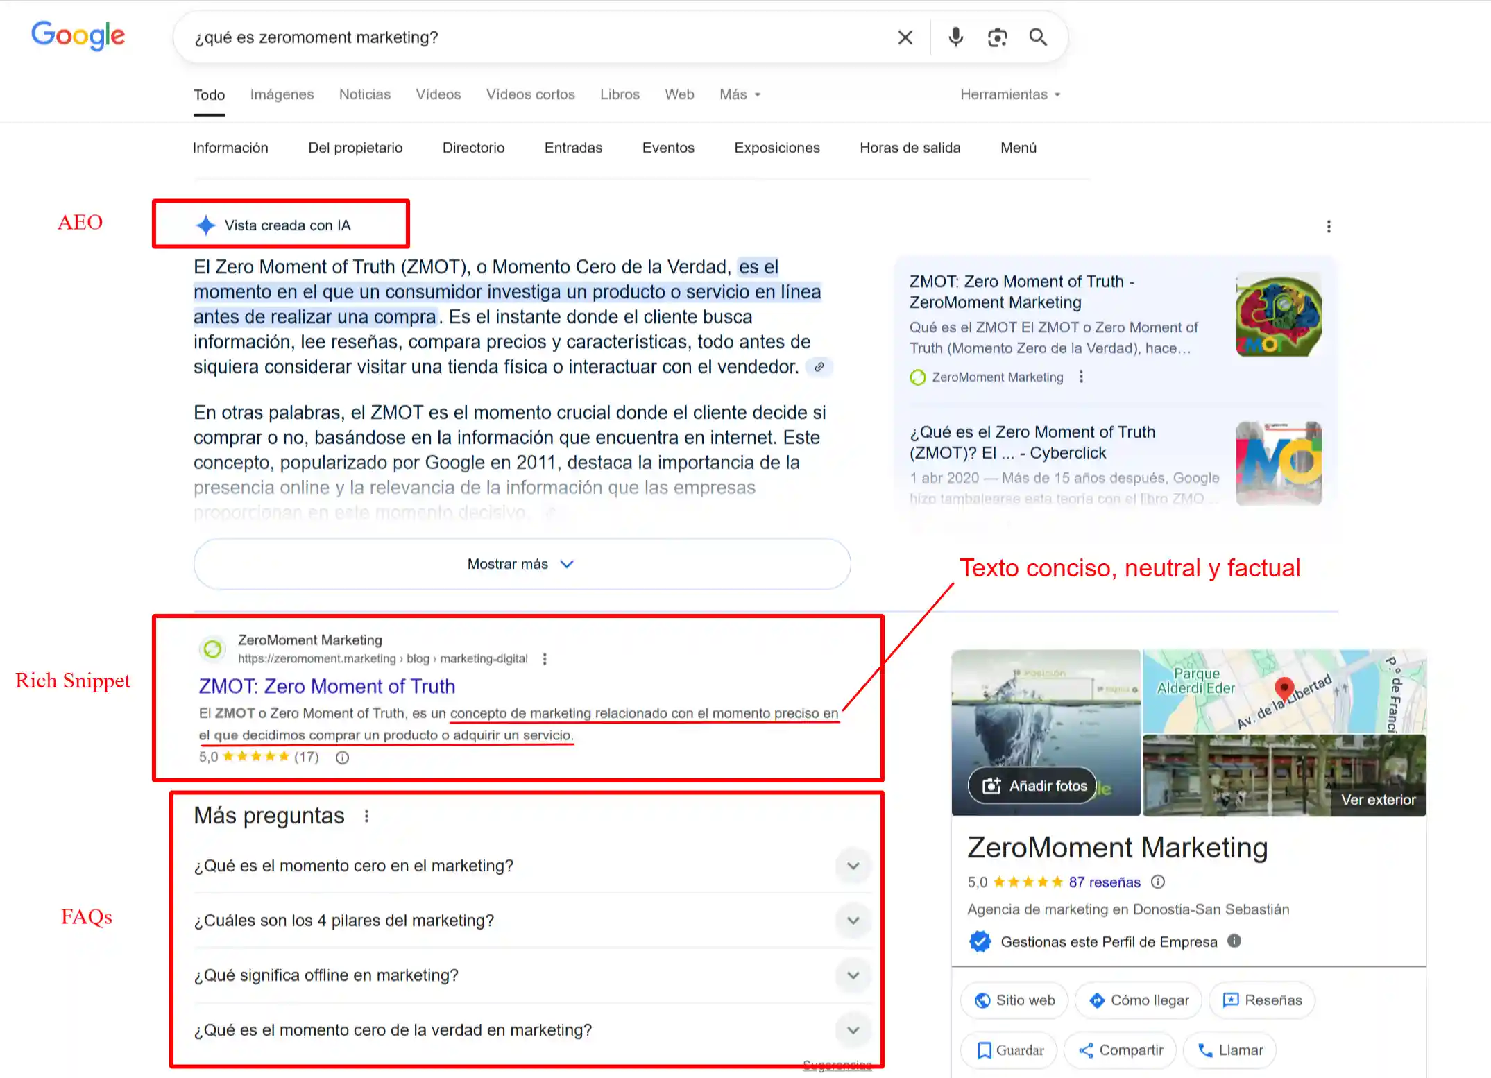Viewport: 1491px width, 1078px height.
Task: Click info icon next to 87 reseñas
Action: click(x=1158, y=882)
